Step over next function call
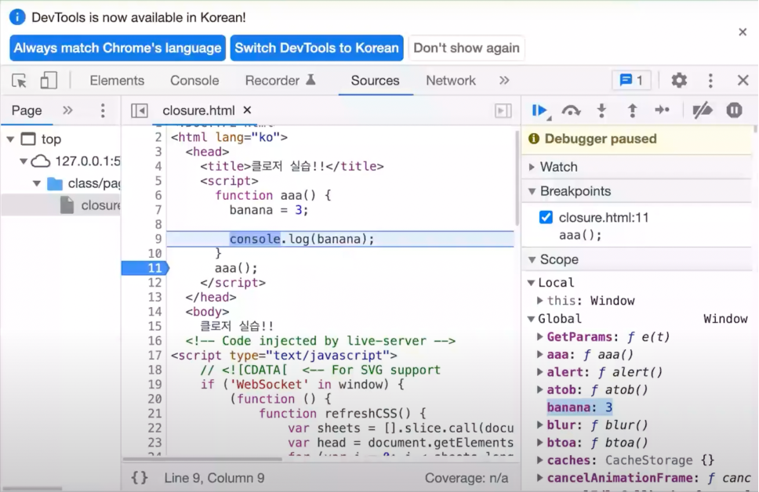759x492 pixels. (571, 110)
